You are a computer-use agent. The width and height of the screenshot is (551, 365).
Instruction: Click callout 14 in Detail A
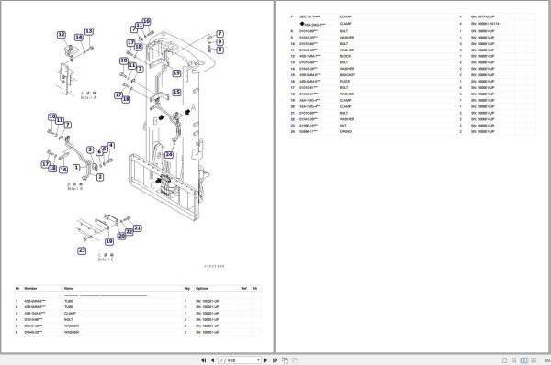[x=79, y=37]
